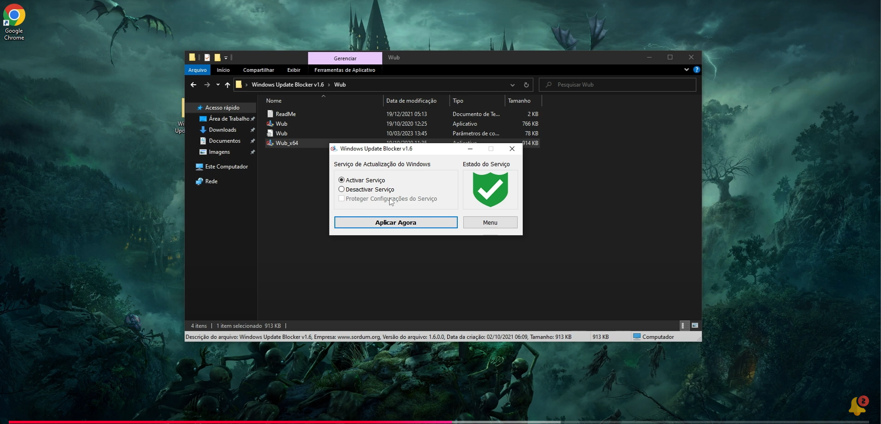Open the quick access toolbar customization arrow
Viewport: 881px width, 424px height.
coord(226,58)
